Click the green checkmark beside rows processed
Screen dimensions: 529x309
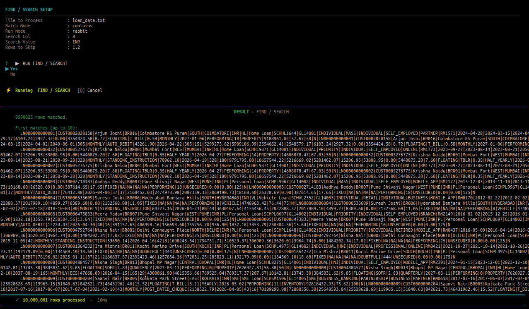(17, 300)
